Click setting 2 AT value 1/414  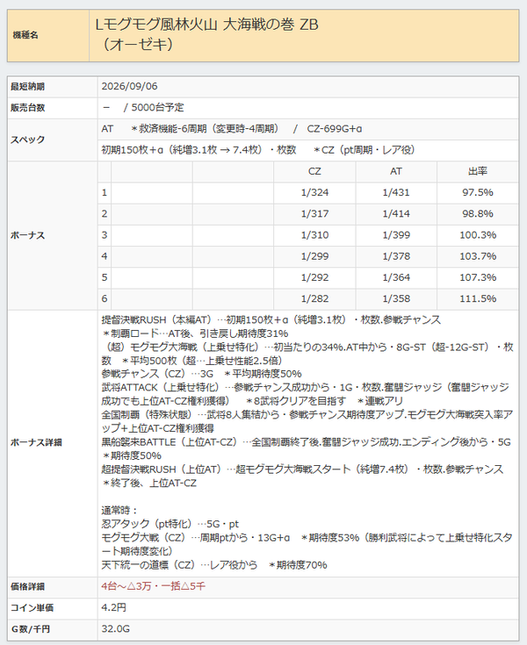coord(396,214)
